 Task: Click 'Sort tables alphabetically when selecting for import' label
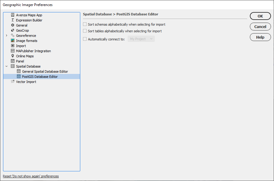(x=125, y=31)
